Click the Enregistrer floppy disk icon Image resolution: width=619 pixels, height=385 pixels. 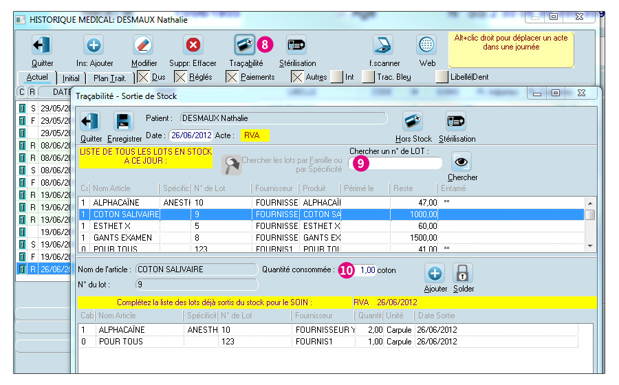(x=124, y=121)
